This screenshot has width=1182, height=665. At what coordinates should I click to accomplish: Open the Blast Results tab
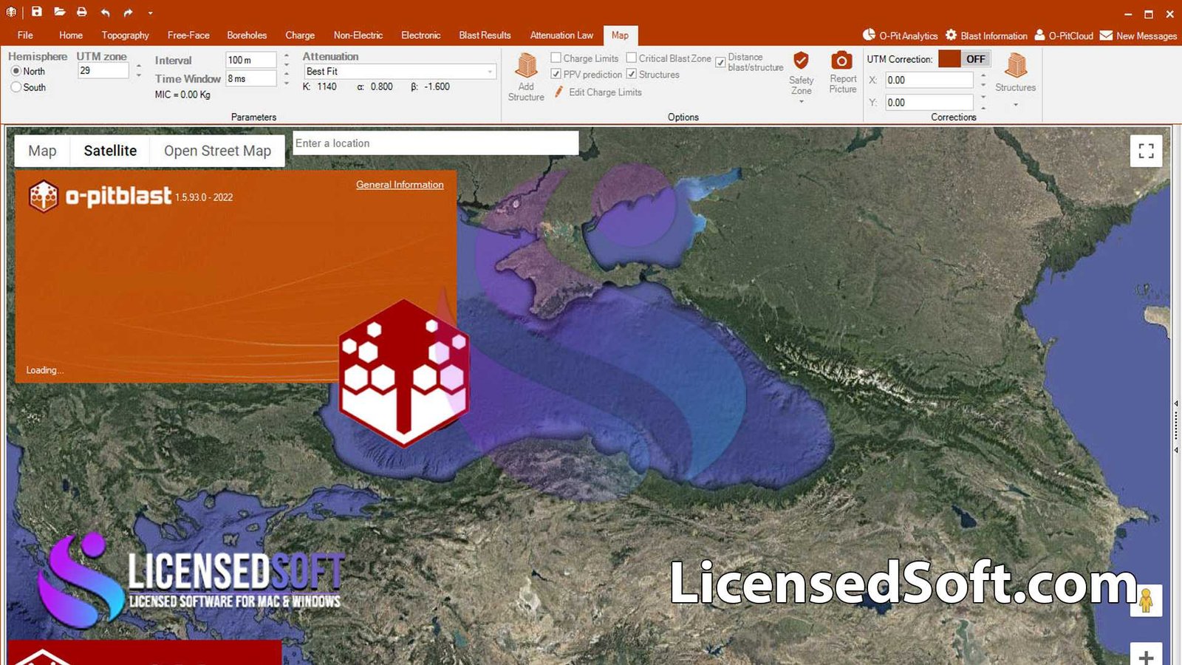[x=485, y=35]
